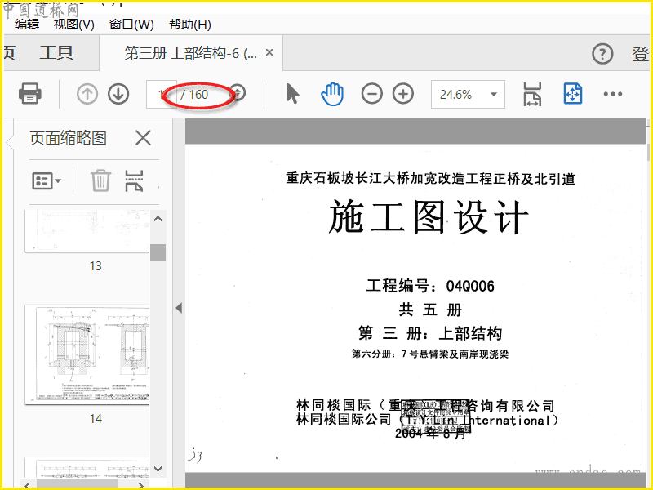Click the current page number input field
The image size is (653, 490).
coord(162,94)
